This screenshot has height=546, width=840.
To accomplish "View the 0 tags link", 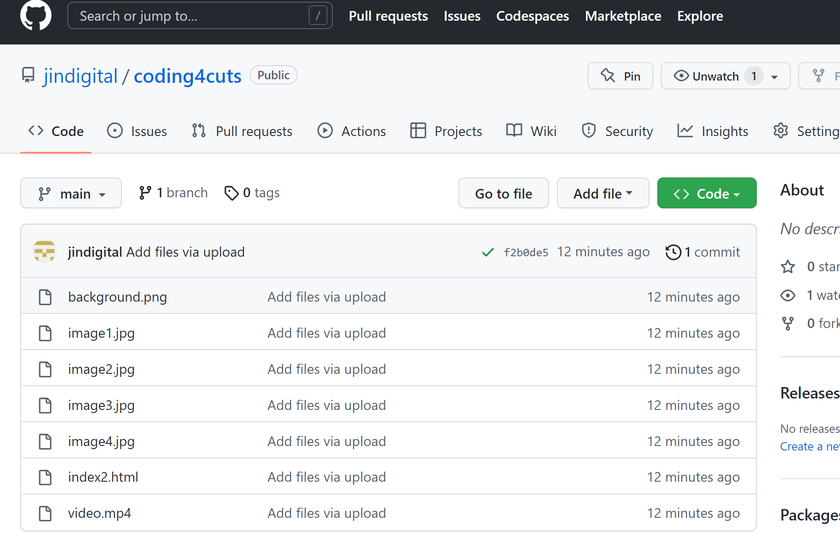I will coord(252,193).
